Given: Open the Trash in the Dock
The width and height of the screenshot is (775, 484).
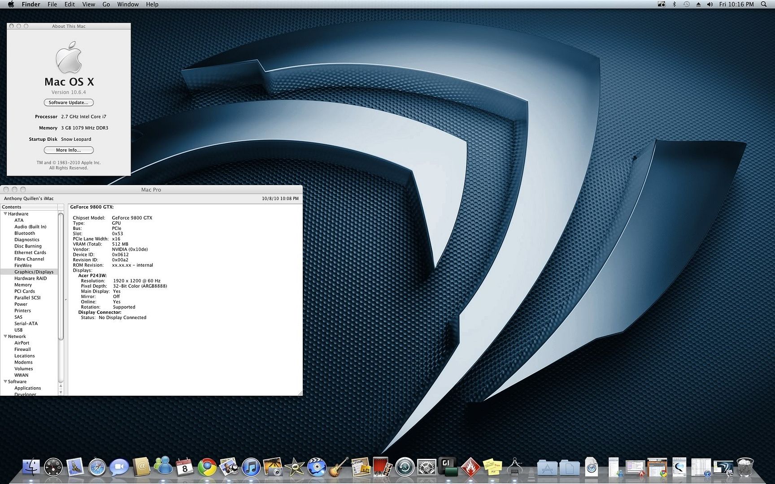Looking at the screenshot, I should coord(745,467).
